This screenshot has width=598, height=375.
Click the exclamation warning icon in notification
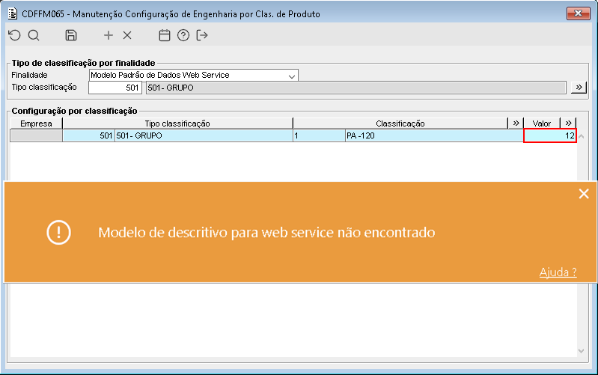pos(58,232)
